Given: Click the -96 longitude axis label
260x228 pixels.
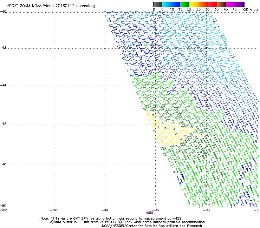Looking at the screenshot, I should click(156, 210).
